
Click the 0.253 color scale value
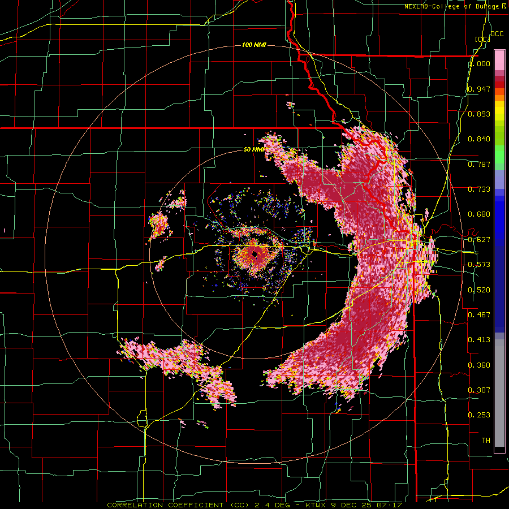[479, 415]
